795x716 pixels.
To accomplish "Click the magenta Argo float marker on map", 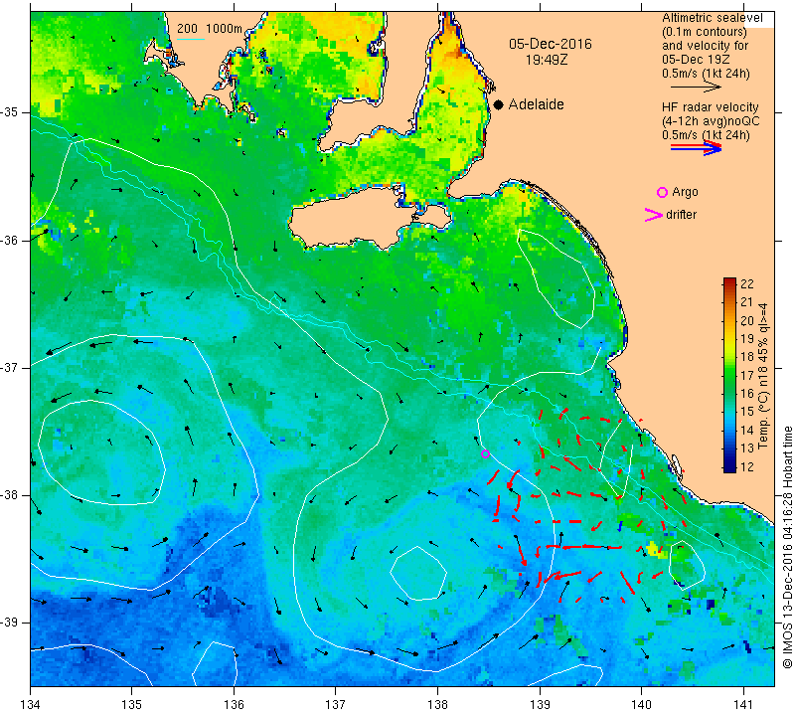I will coord(485,454).
